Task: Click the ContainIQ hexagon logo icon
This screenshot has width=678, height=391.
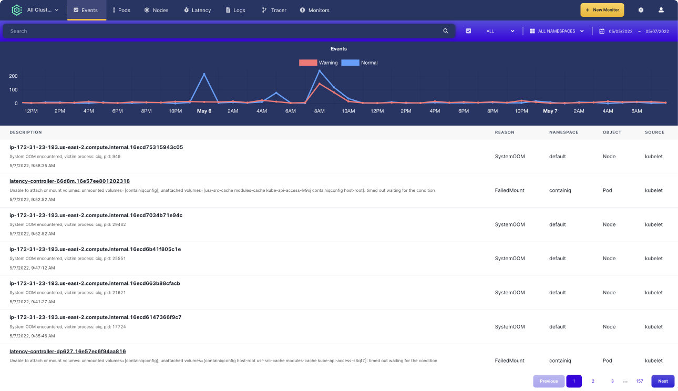Action: click(17, 10)
